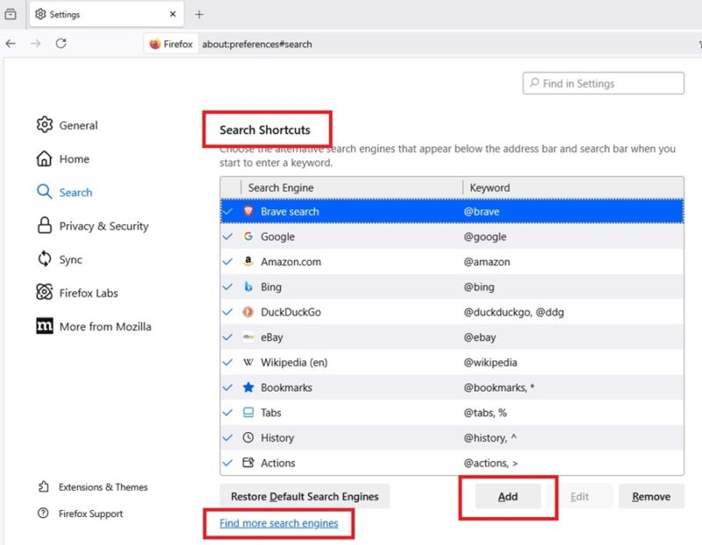Click the DuckDuckGo logo icon
Image resolution: width=702 pixels, height=545 pixels.
pos(248,312)
